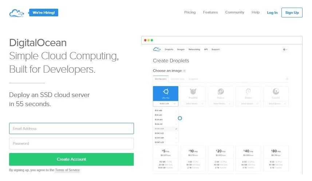The image size is (312, 181).
Task: Choose 12.04.5 x32 from the Ubuntu version list
Action: pos(166,142)
